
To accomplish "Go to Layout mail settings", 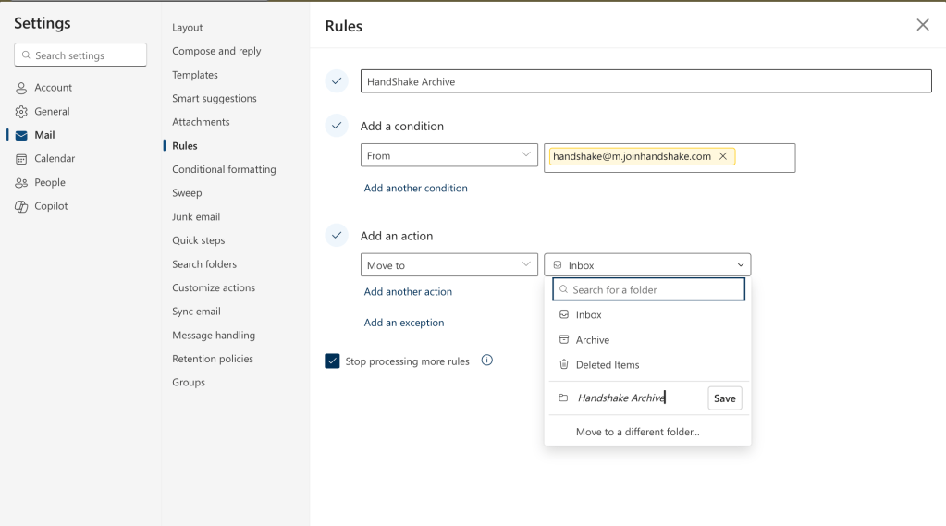I will click(187, 28).
